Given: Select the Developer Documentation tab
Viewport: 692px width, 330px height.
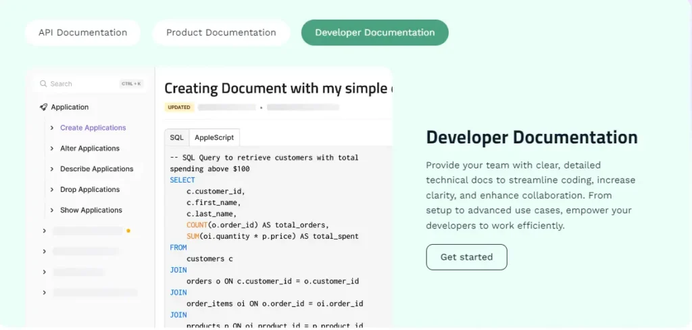Looking at the screenshot, I should click(374, 32).
